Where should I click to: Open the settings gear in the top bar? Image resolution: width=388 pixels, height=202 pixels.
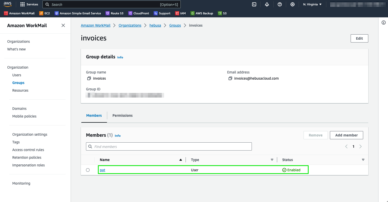[x=293, y=4]
